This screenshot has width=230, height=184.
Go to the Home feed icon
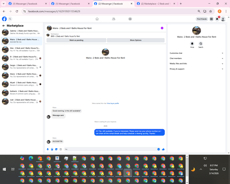coord(97,19)
